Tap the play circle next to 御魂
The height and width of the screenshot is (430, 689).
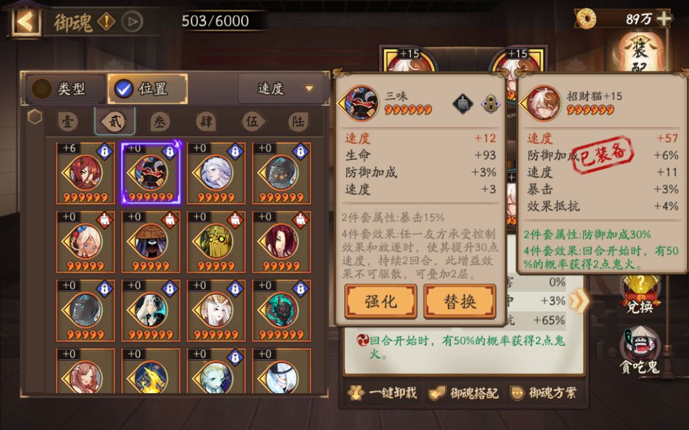(x=132, y=21)
